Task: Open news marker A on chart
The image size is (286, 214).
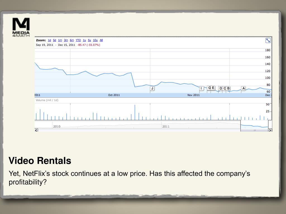Action: pyautogui.click(x=244, y=88)
